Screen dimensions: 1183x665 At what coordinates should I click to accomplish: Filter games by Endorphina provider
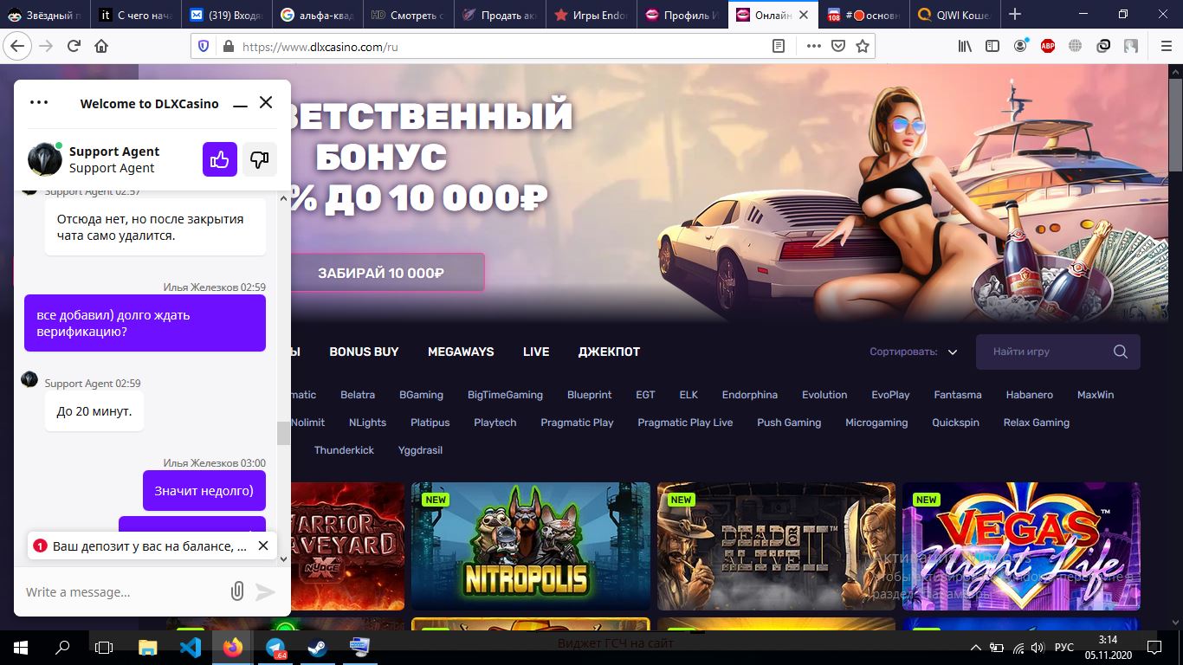tap(750, 395)
